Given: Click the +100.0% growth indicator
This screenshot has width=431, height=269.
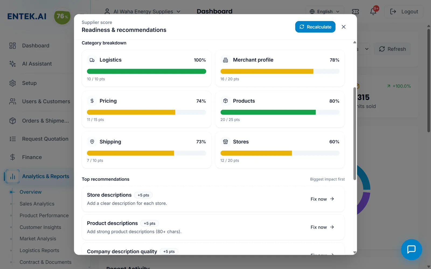Looking at the screenshot, I should click(399, 86).
